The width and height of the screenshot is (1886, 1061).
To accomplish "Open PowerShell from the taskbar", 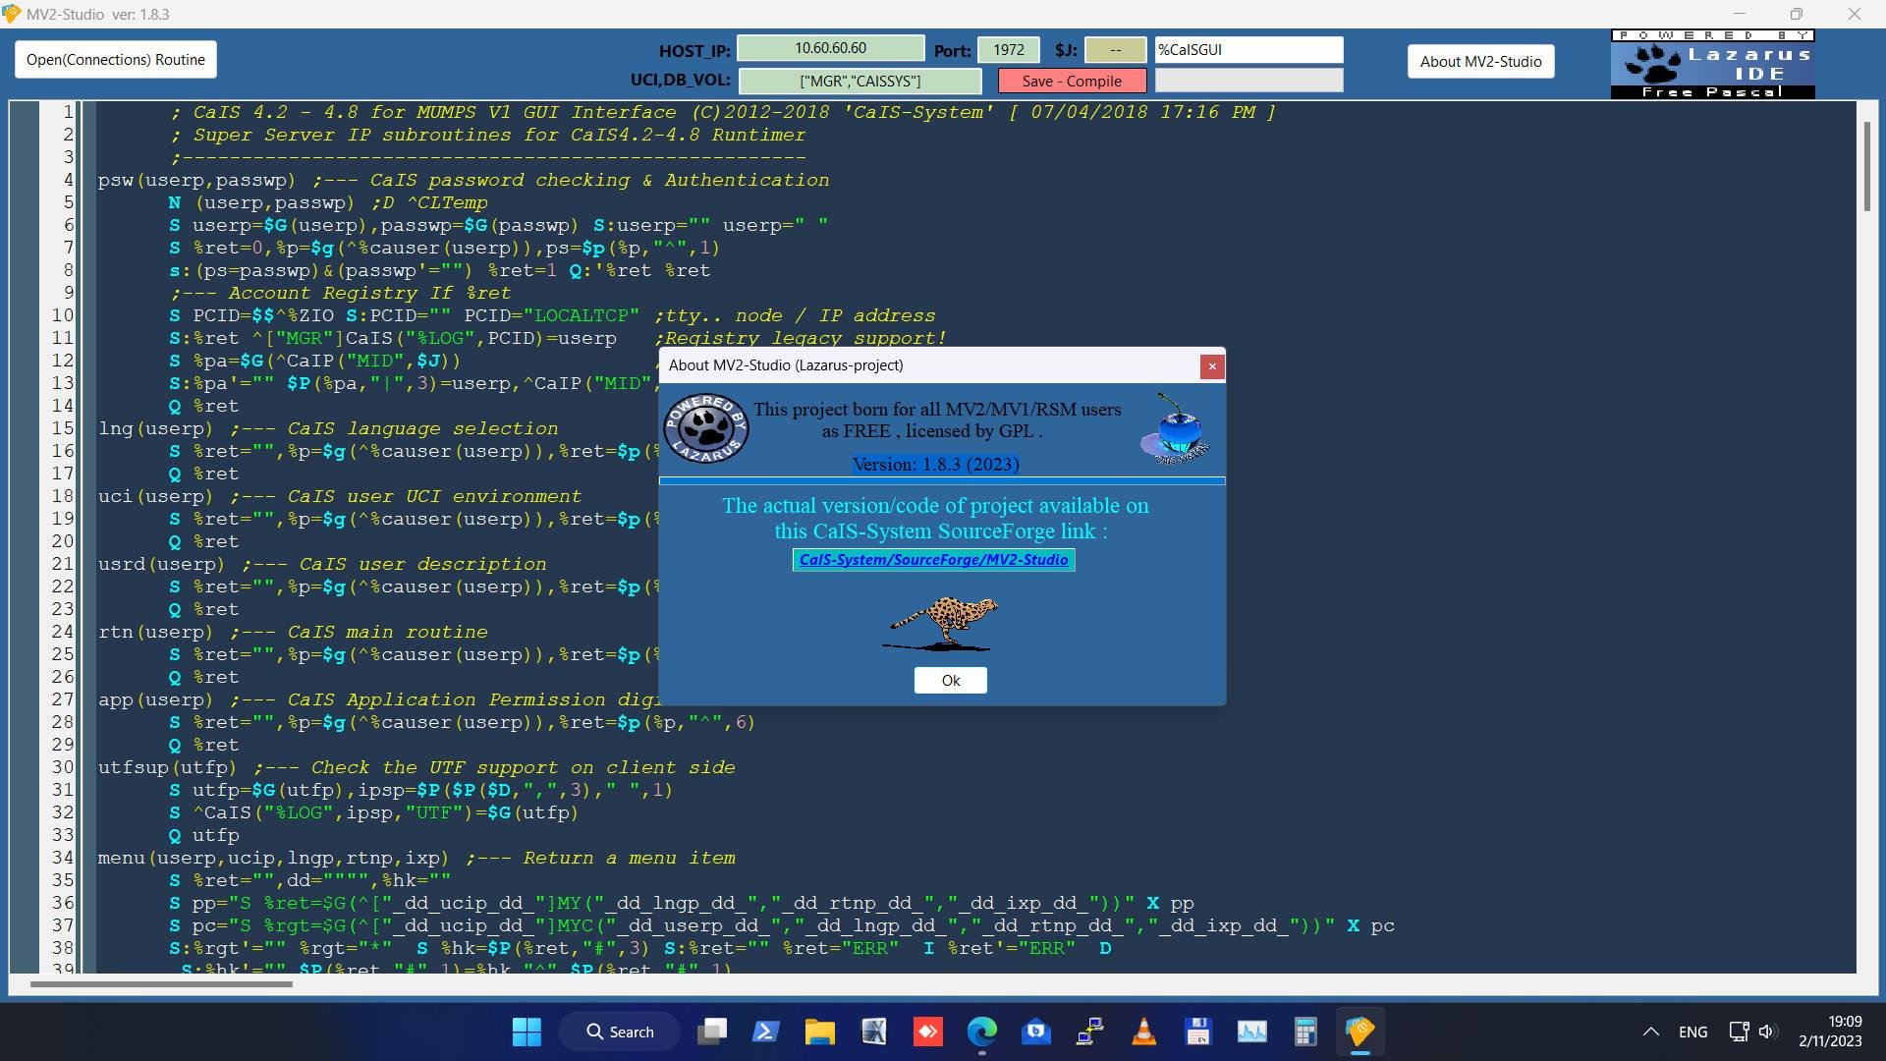I will click(765, 1032).
